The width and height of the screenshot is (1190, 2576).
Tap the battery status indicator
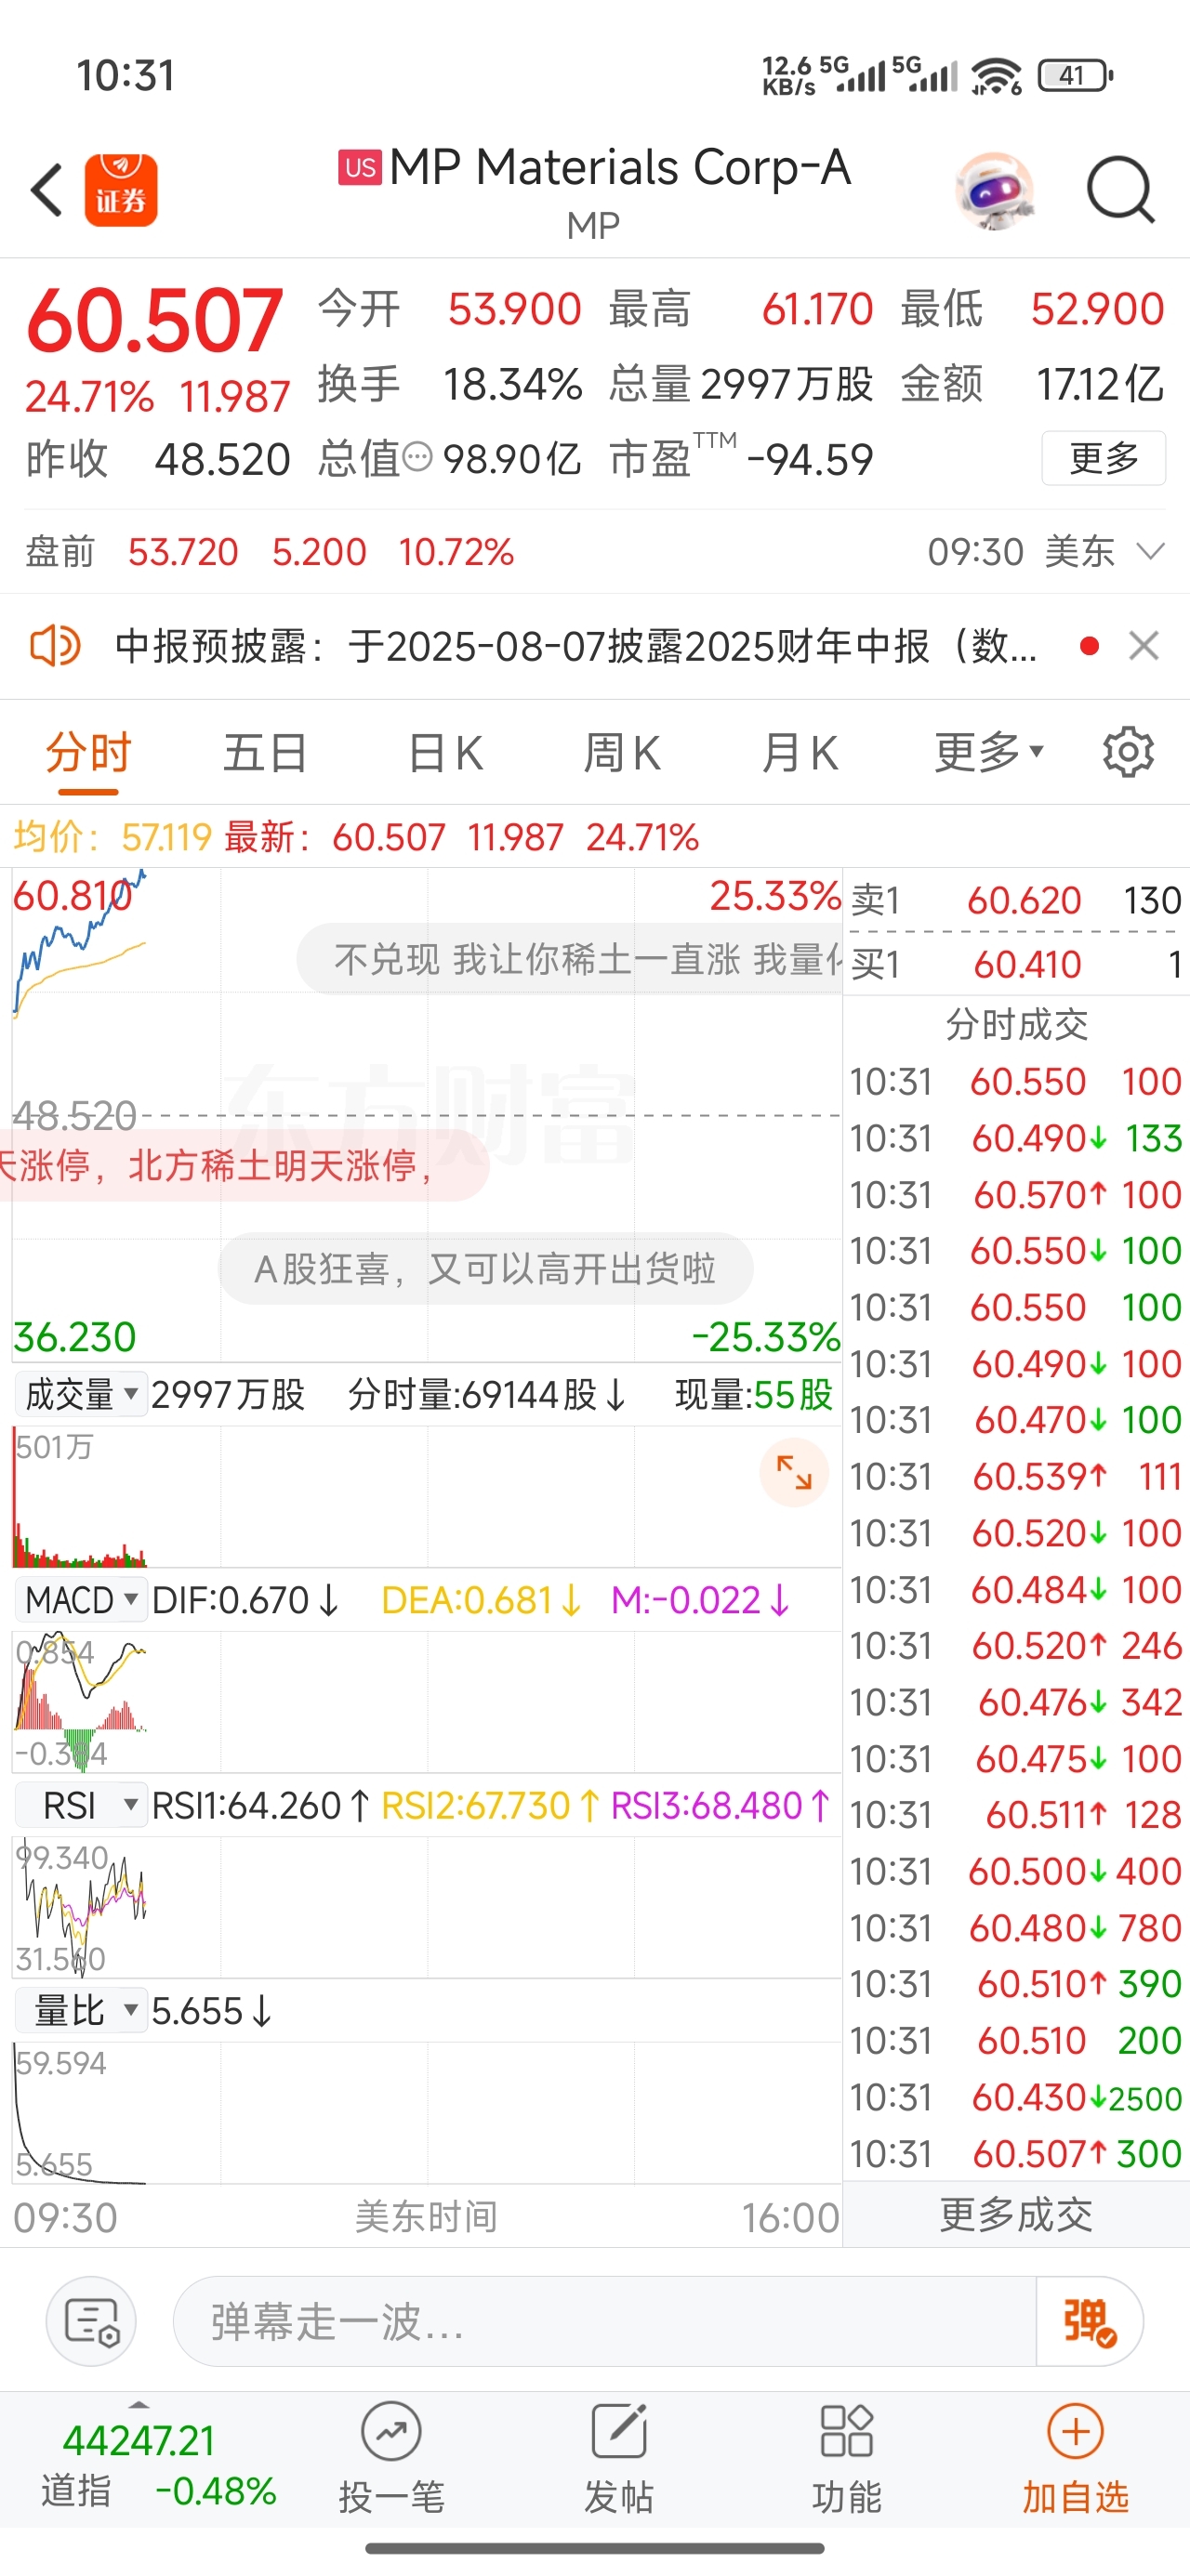[x=1076, y=75]
